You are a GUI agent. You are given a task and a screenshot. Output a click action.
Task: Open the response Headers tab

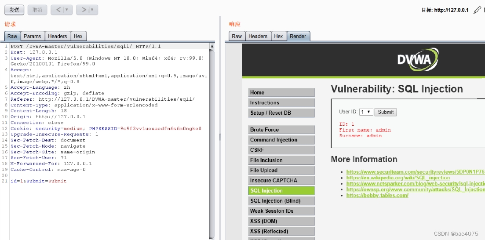pyautogui.click(x=258, y=36)
